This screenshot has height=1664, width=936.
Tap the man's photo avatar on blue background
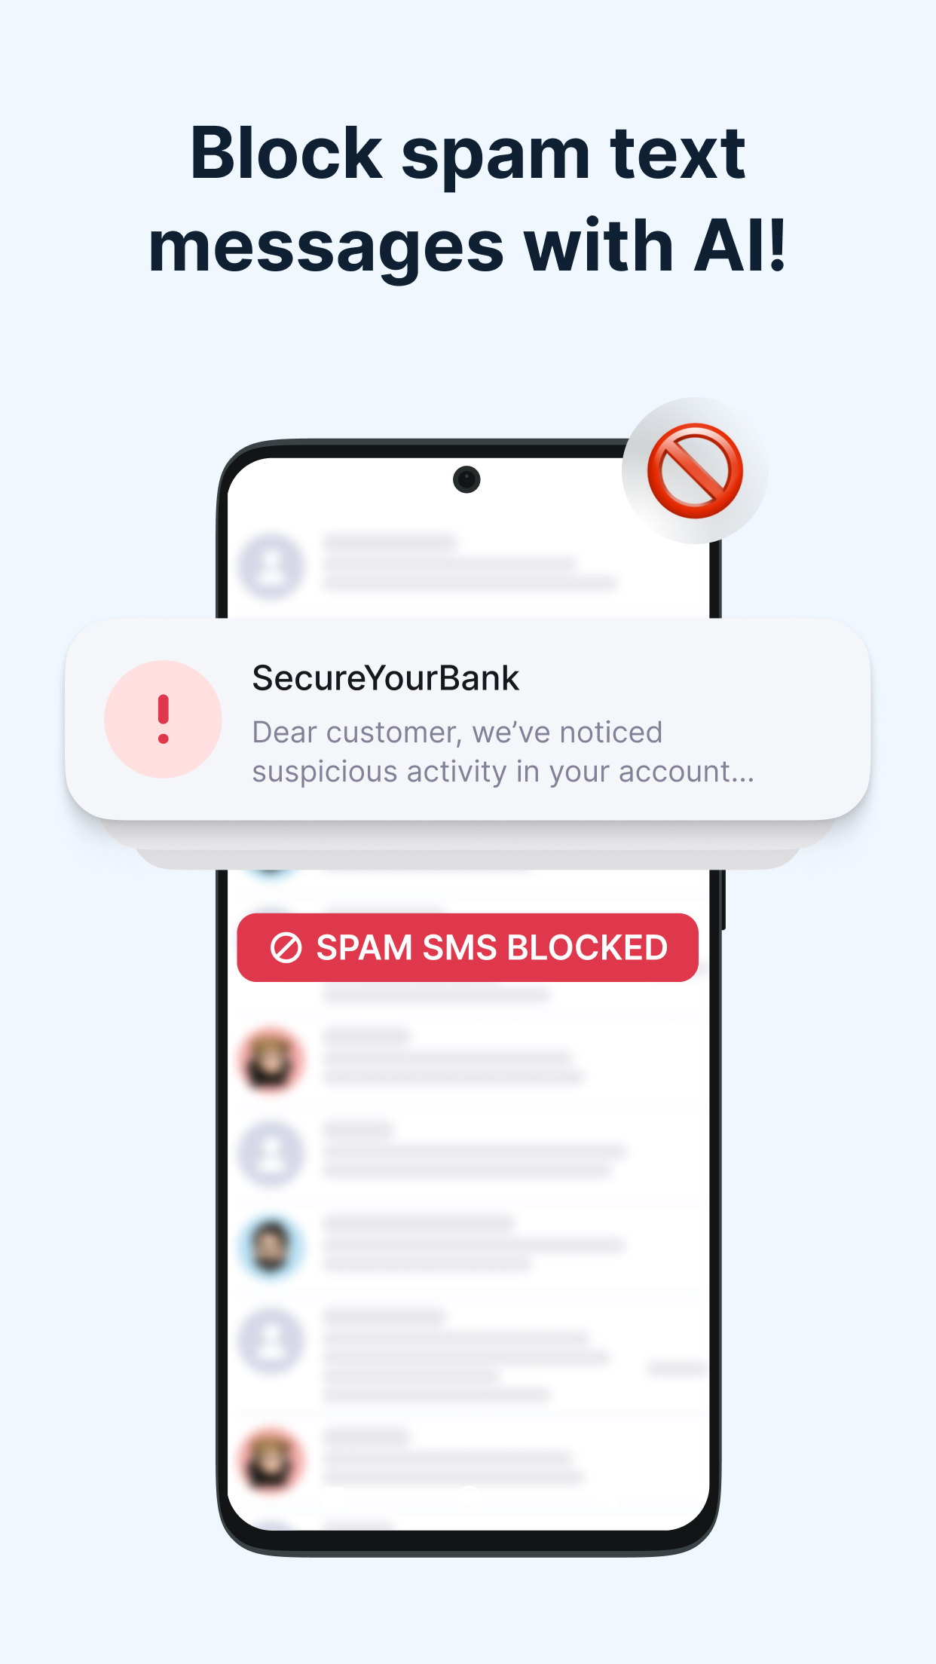(271, 1246)
